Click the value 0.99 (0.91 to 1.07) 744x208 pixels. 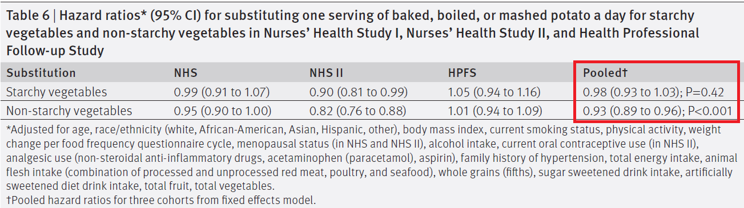tap(222, 92)
